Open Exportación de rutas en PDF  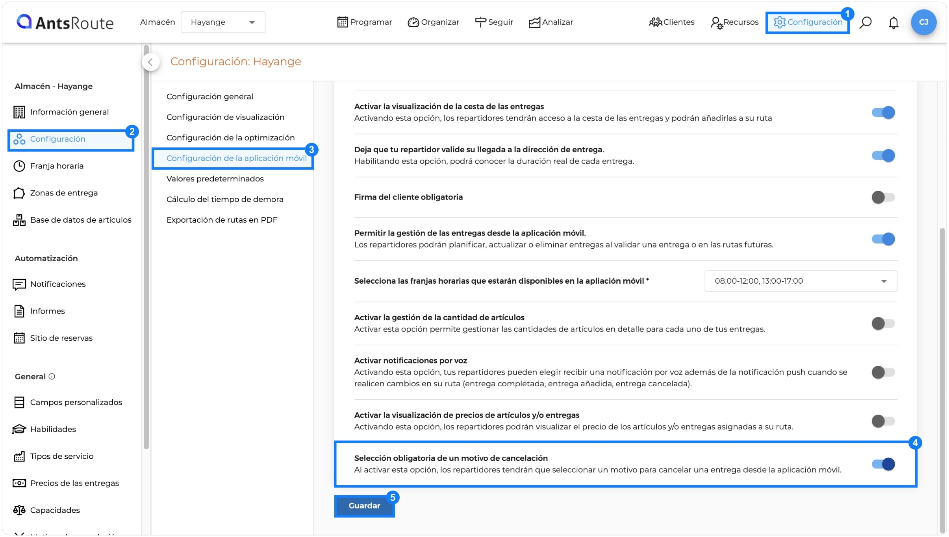tap(222, 220)
